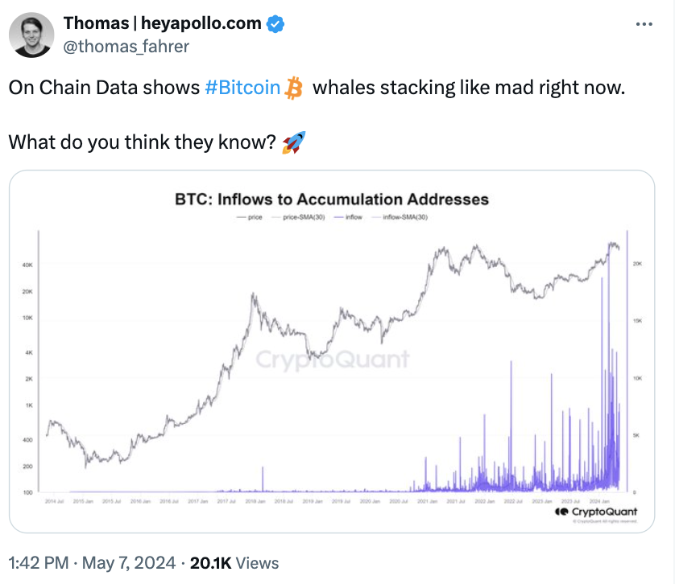The width and height of the screenshot is (675, 584).
Task: Toggle the price series in the legend
Action: coord(249,217)
